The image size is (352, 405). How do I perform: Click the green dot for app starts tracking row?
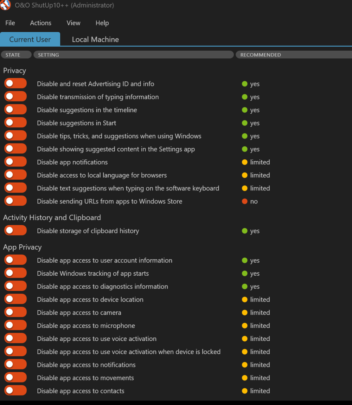tap(245, 273)
